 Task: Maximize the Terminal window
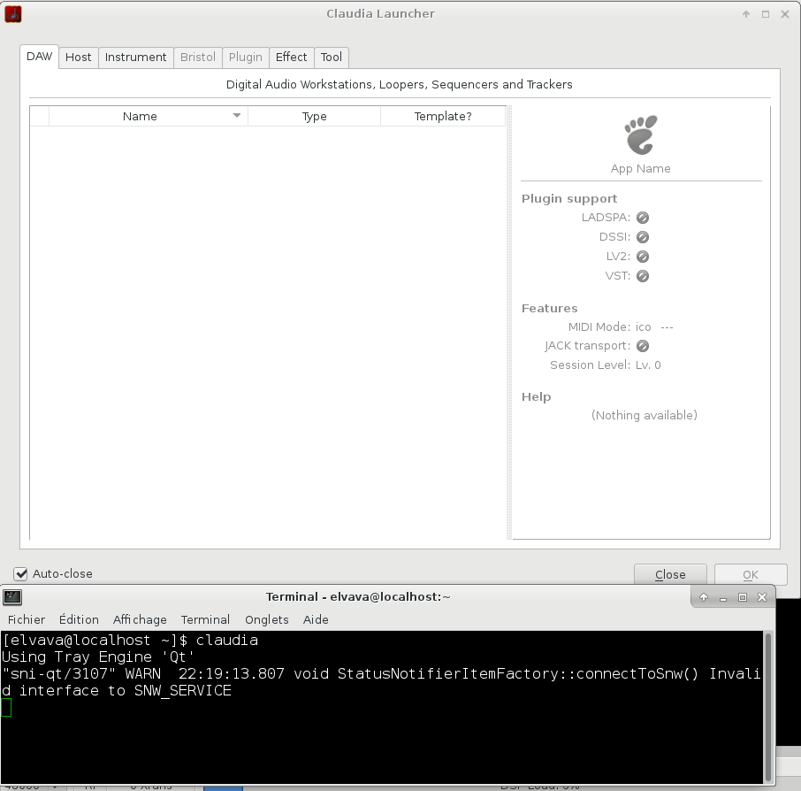pos(743,597)
